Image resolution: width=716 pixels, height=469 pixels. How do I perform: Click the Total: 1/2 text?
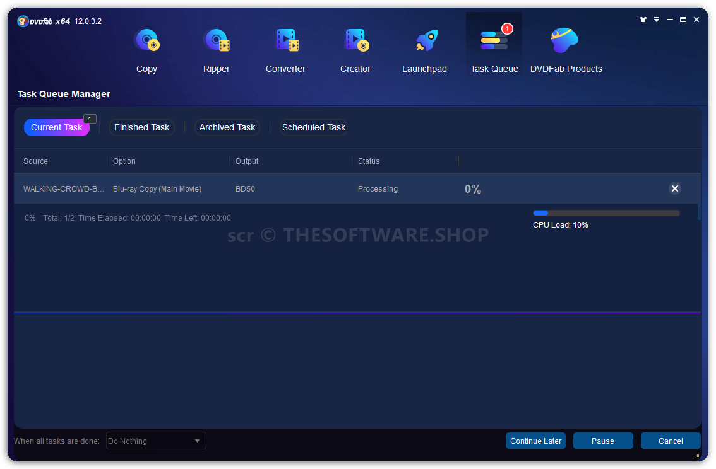tap(59, 218)
